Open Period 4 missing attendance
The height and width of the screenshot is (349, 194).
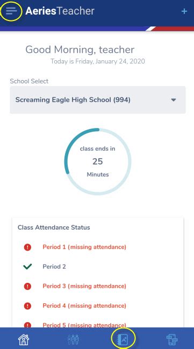(84, 306)
